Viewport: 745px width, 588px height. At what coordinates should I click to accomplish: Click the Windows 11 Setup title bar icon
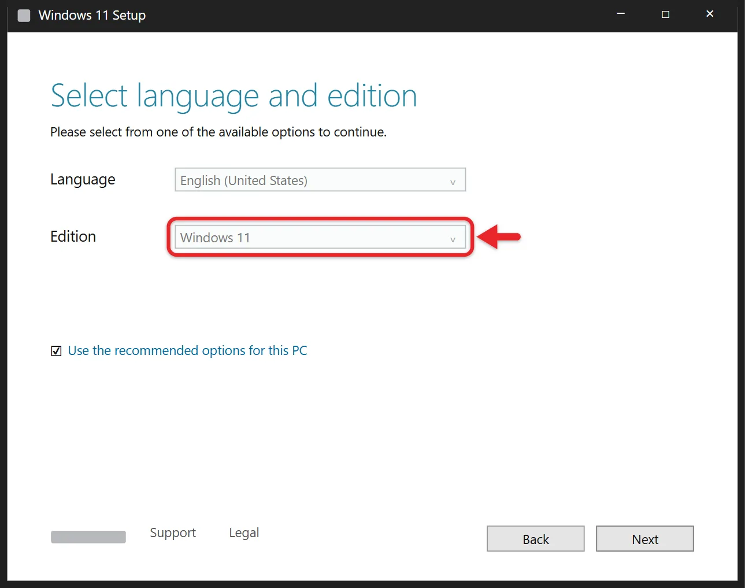point(24,16)
